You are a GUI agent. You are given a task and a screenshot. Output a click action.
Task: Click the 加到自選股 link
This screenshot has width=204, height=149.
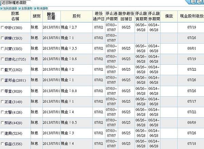[10, 9]
